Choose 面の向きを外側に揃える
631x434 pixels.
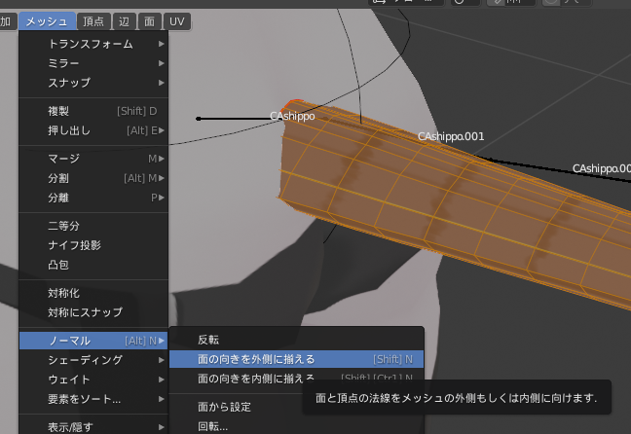296,359
